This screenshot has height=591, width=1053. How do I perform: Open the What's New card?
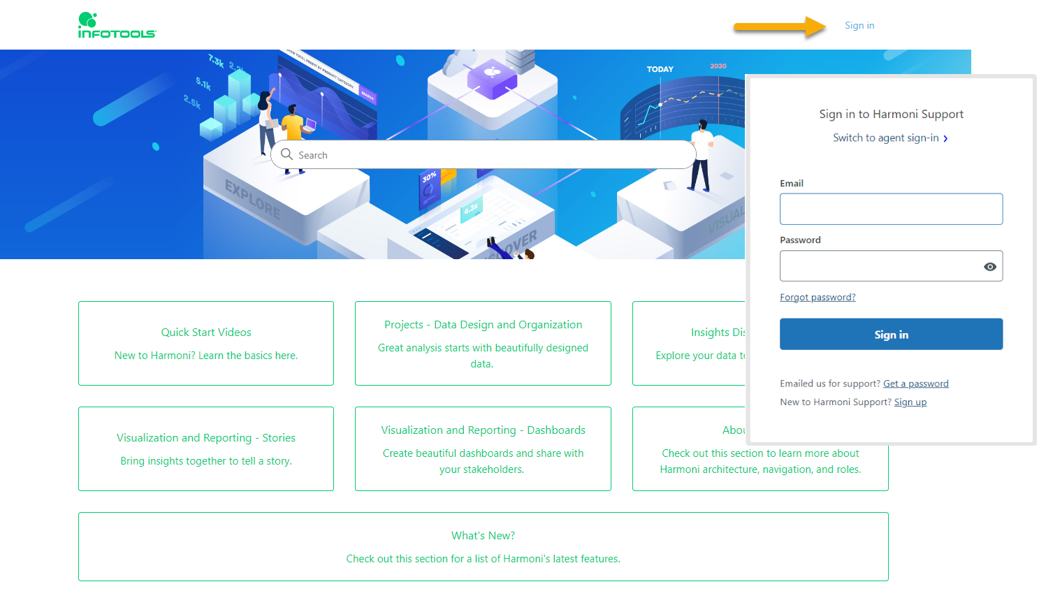(483, 546)
